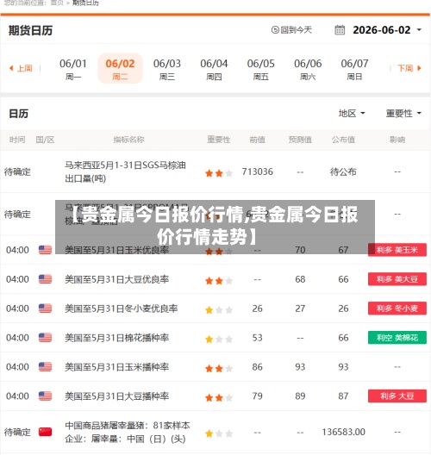This screenshot has height=455, width=431.
Task: Click importance stars for 玉米播种率
Action: click(219, 368)
